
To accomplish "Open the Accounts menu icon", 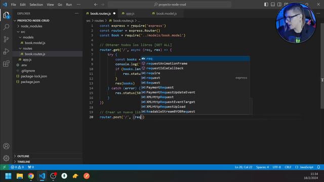I will pyautogui.click(x=6, y=146).
